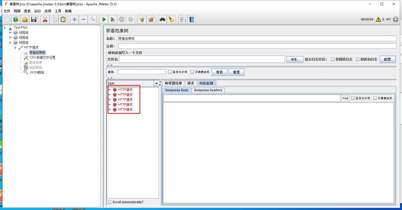Open the Text renderer dropdown
The width and height of the screenshot is (402, 210).
coord(157,83)
